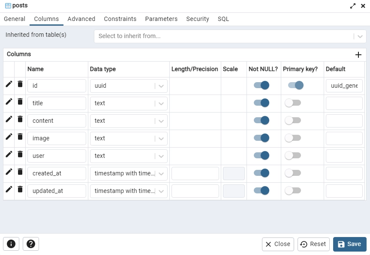Delete the title column

coord(20,102)
